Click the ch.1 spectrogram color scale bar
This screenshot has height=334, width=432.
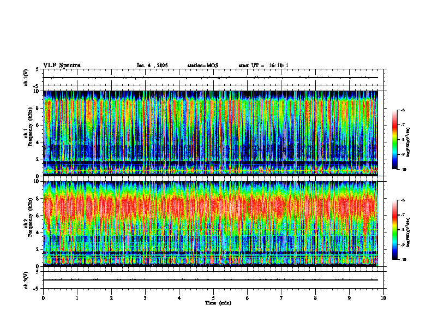pyautogui.click(x=394, y=140)
